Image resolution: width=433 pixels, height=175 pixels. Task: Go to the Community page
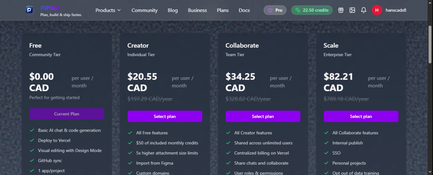coord(144,10)
